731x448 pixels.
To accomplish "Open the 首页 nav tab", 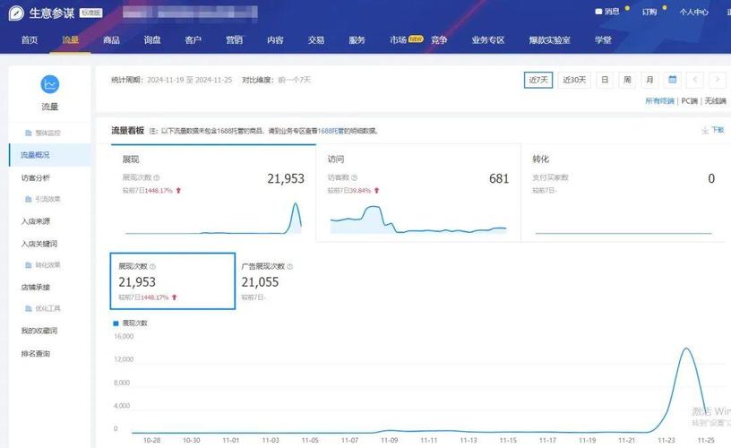I will click(30, 40).
